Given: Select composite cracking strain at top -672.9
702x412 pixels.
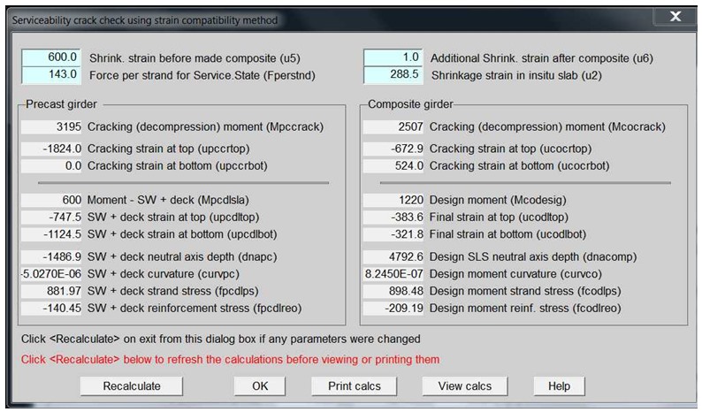Looking at the screenshot, I should (393, 149).
